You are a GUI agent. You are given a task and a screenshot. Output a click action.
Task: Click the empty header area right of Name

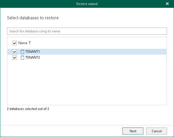coord(98,43)
